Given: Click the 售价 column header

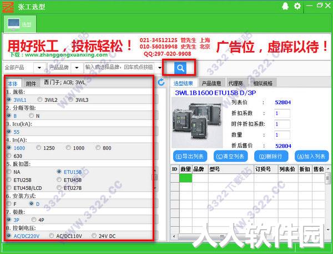Looking at the screenshot, I should tap(319, 169).
